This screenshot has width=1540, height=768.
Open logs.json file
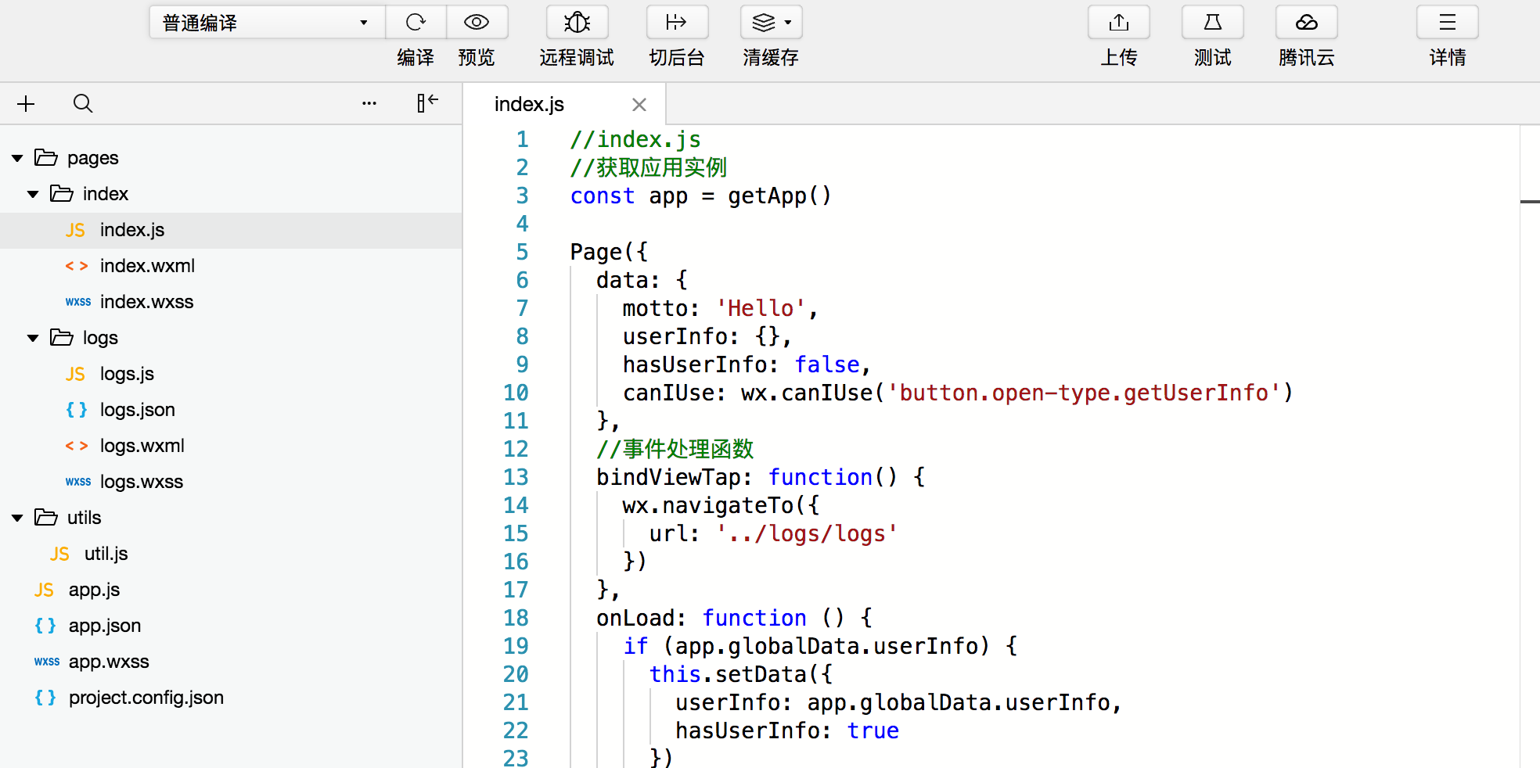point(137,410)
